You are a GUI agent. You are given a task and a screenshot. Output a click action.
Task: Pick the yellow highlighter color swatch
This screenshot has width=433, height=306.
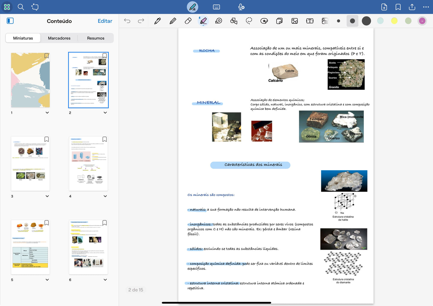[x=394, y=21]
